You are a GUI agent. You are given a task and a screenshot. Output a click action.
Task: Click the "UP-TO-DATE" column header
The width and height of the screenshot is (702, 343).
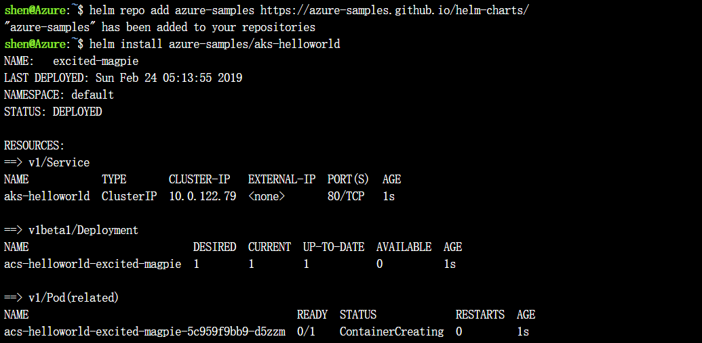pos(334,248)
